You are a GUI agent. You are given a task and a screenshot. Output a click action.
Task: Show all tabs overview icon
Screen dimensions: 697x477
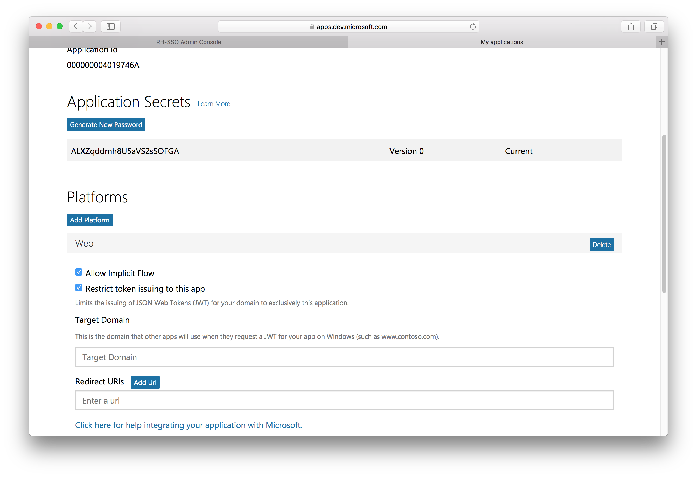(x=654, y=26)
